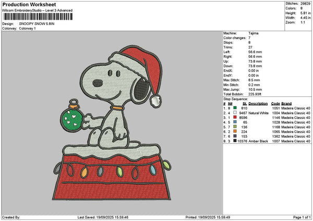Click the Trims value 27
313x221 pixels.
250,47
